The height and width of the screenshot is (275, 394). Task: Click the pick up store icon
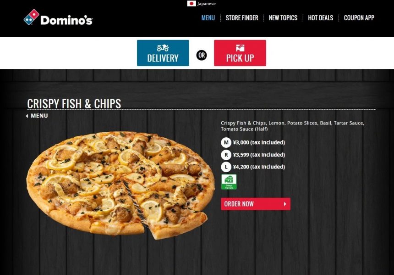[240, 48]
